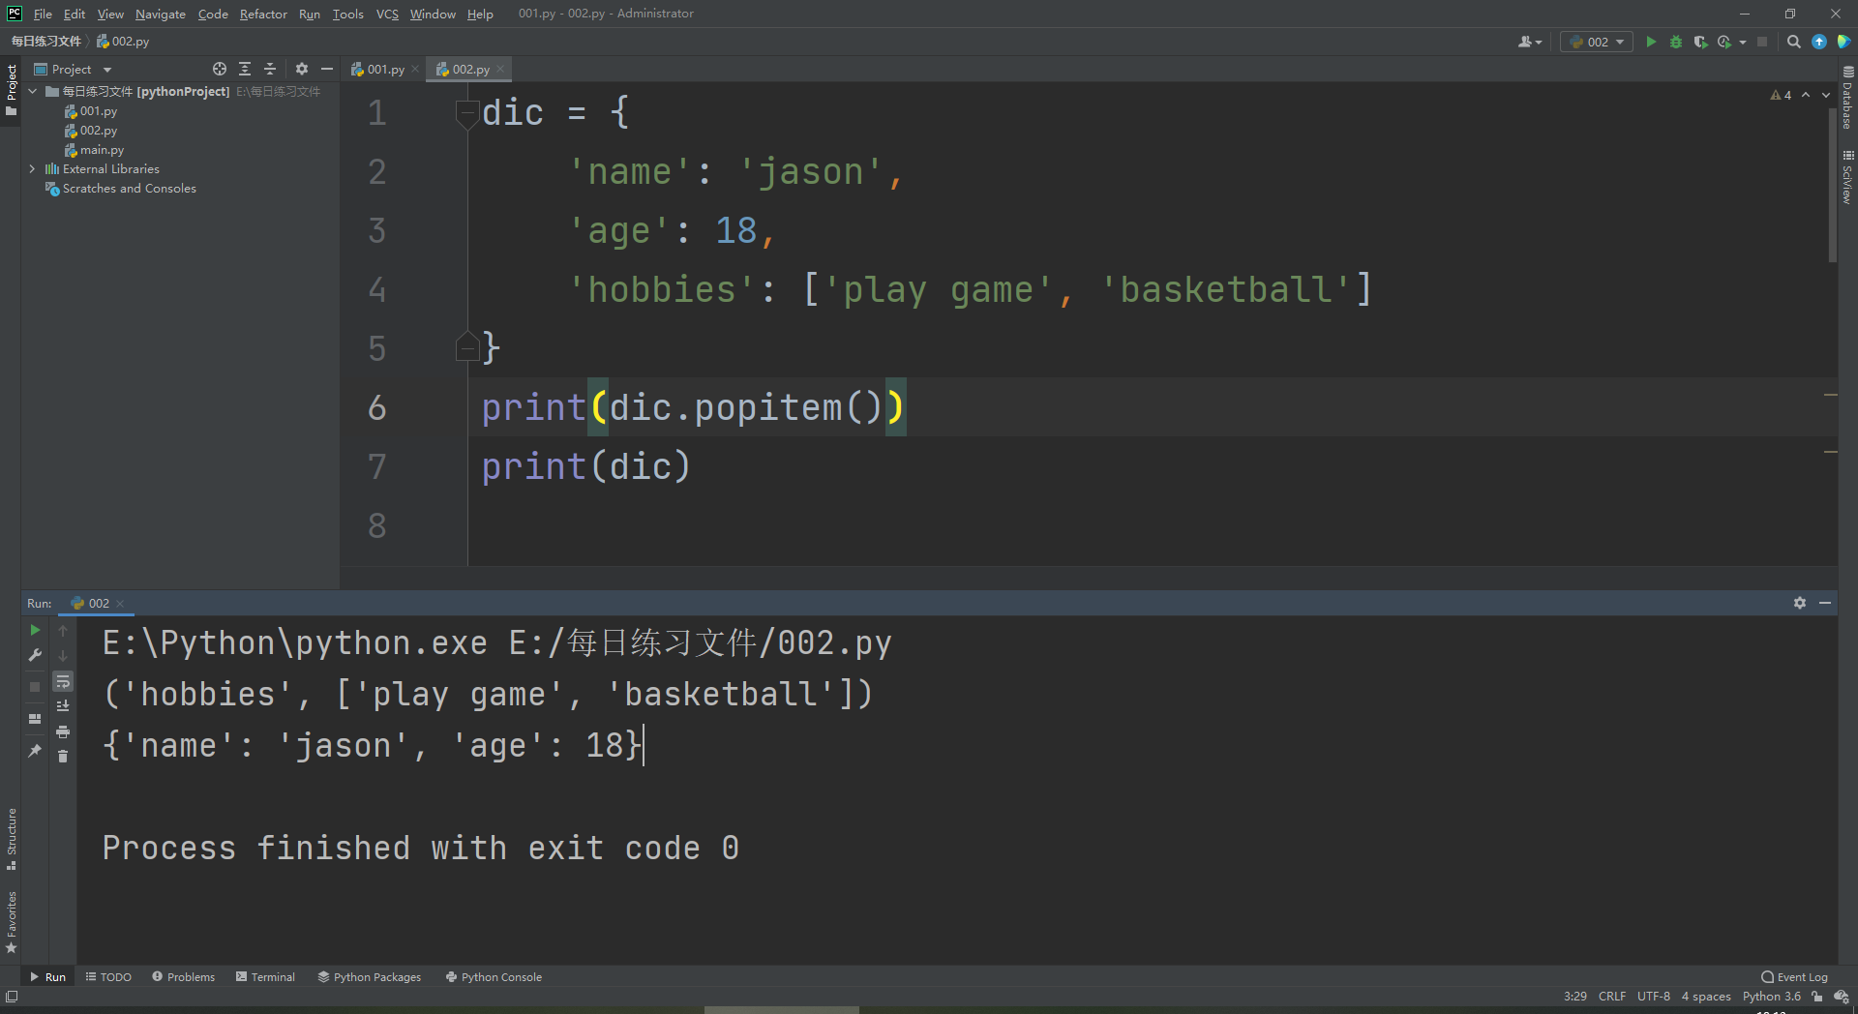Click the profile run icon

[1724, 42]
